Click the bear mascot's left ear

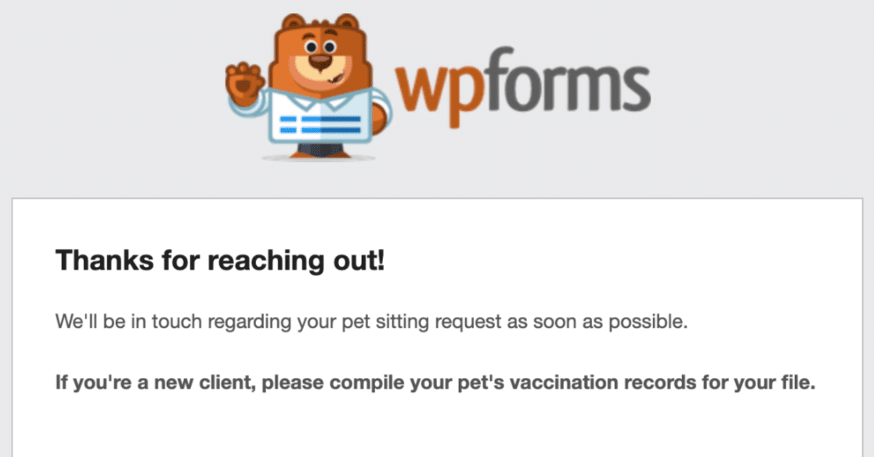(293, 23)
